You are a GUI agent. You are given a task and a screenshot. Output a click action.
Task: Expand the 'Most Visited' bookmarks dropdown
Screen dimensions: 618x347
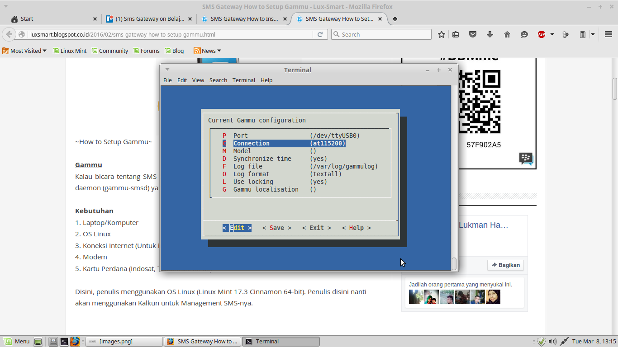pos(24,51)
